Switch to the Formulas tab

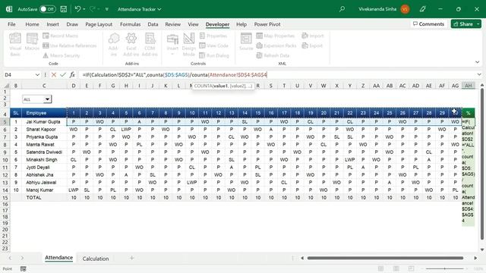coord(130,24)
